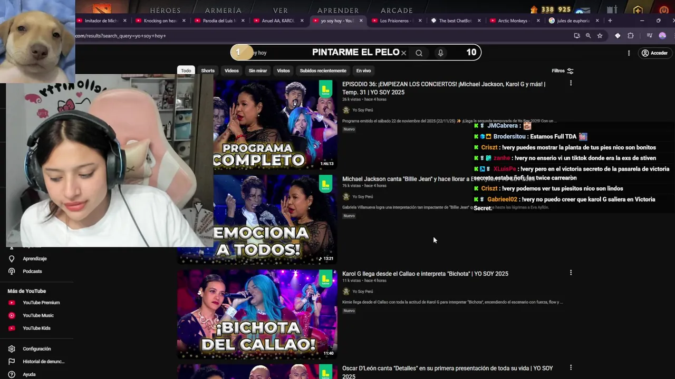The width and height of the screenshot is (675, 379).
Task: Open the ARMERÍA menu in Dota 2
Action: 223,10
